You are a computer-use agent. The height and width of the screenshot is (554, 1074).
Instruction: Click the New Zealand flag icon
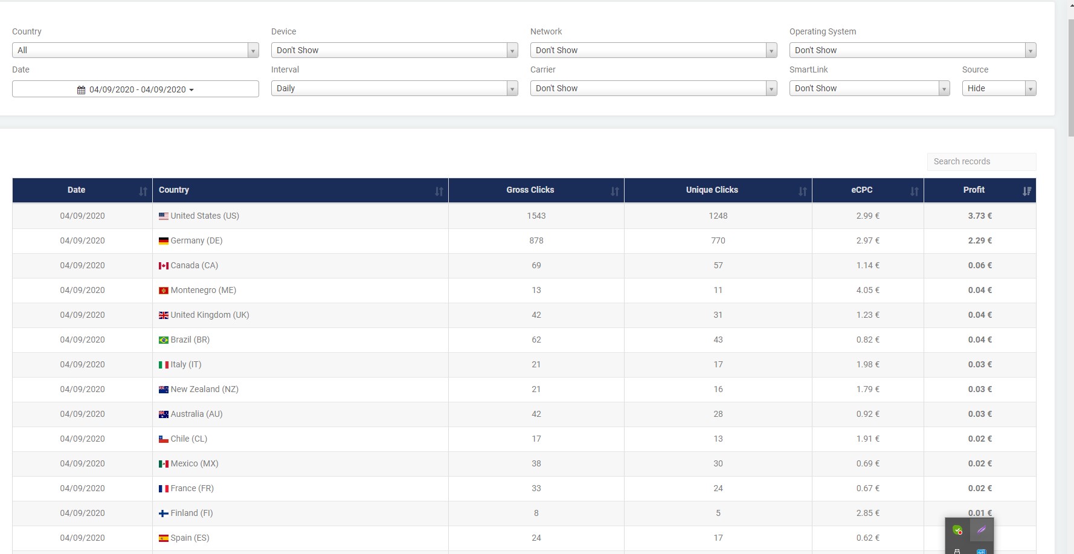(164, 390)
